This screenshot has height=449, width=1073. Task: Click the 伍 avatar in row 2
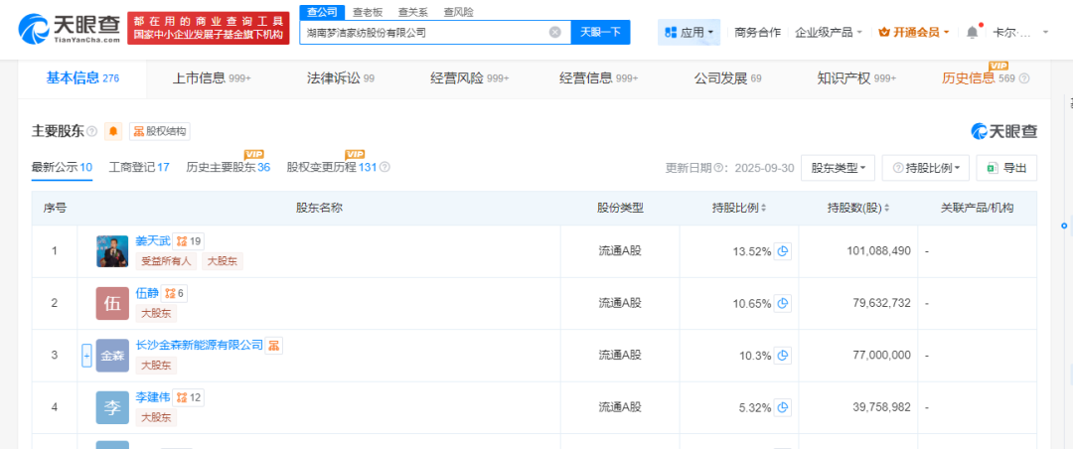(112, 303)
